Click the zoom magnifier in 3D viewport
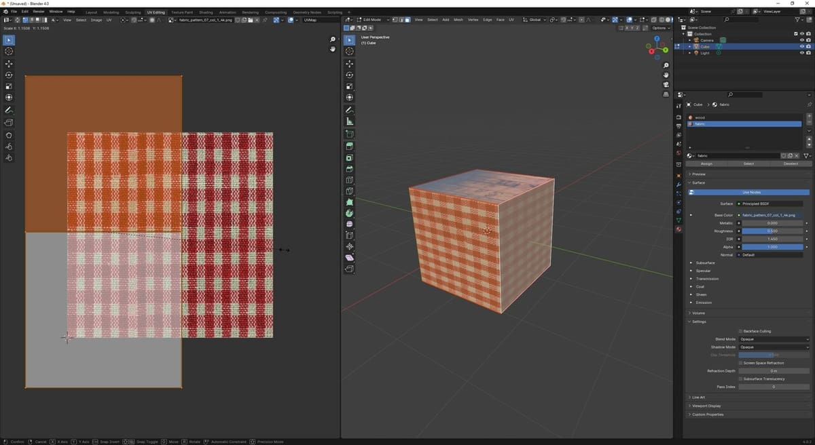Screen dimensions: 815x445 [x=666, y=66]
